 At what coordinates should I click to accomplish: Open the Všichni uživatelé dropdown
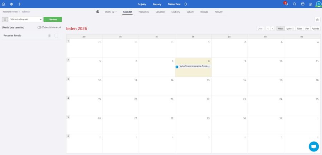coord(26,20)
